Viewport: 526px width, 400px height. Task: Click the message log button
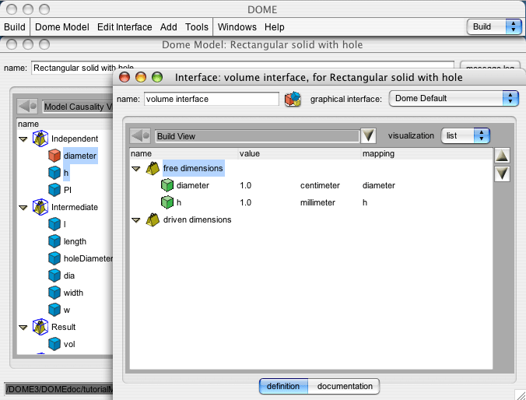489,65
